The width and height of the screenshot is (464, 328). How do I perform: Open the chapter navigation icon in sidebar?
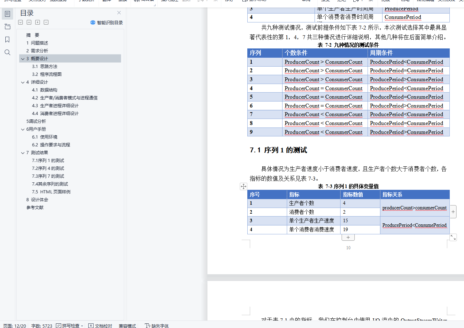coord(7,27)
